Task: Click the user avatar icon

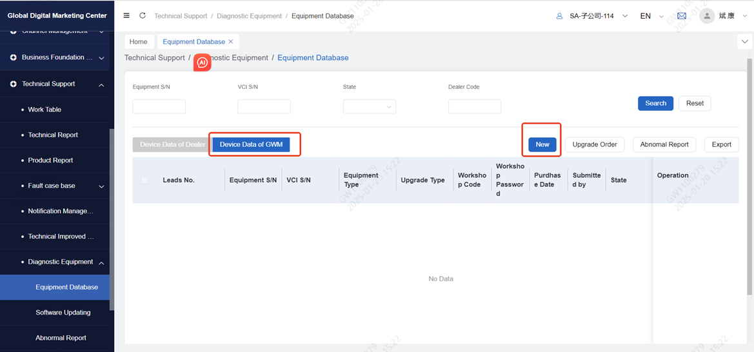Action: [708, 16]
